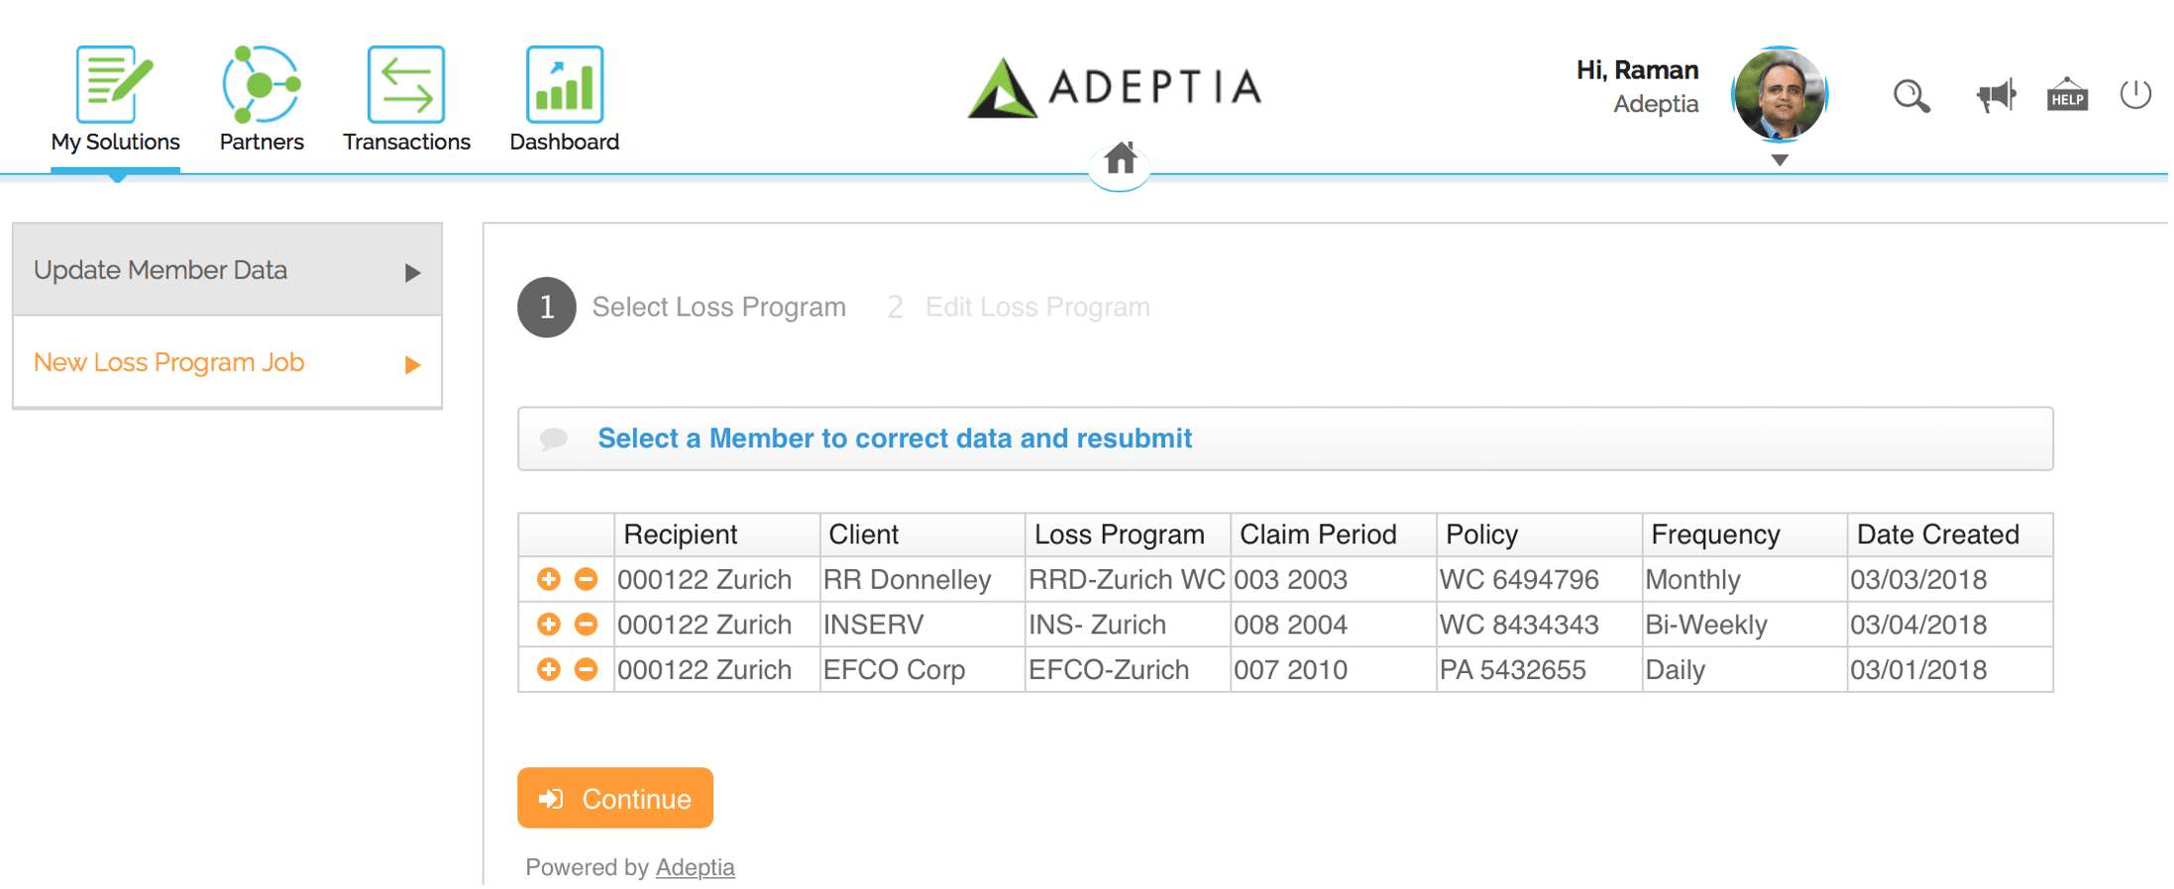Expand the EFCO Corp row plus

tap(548, 670)
